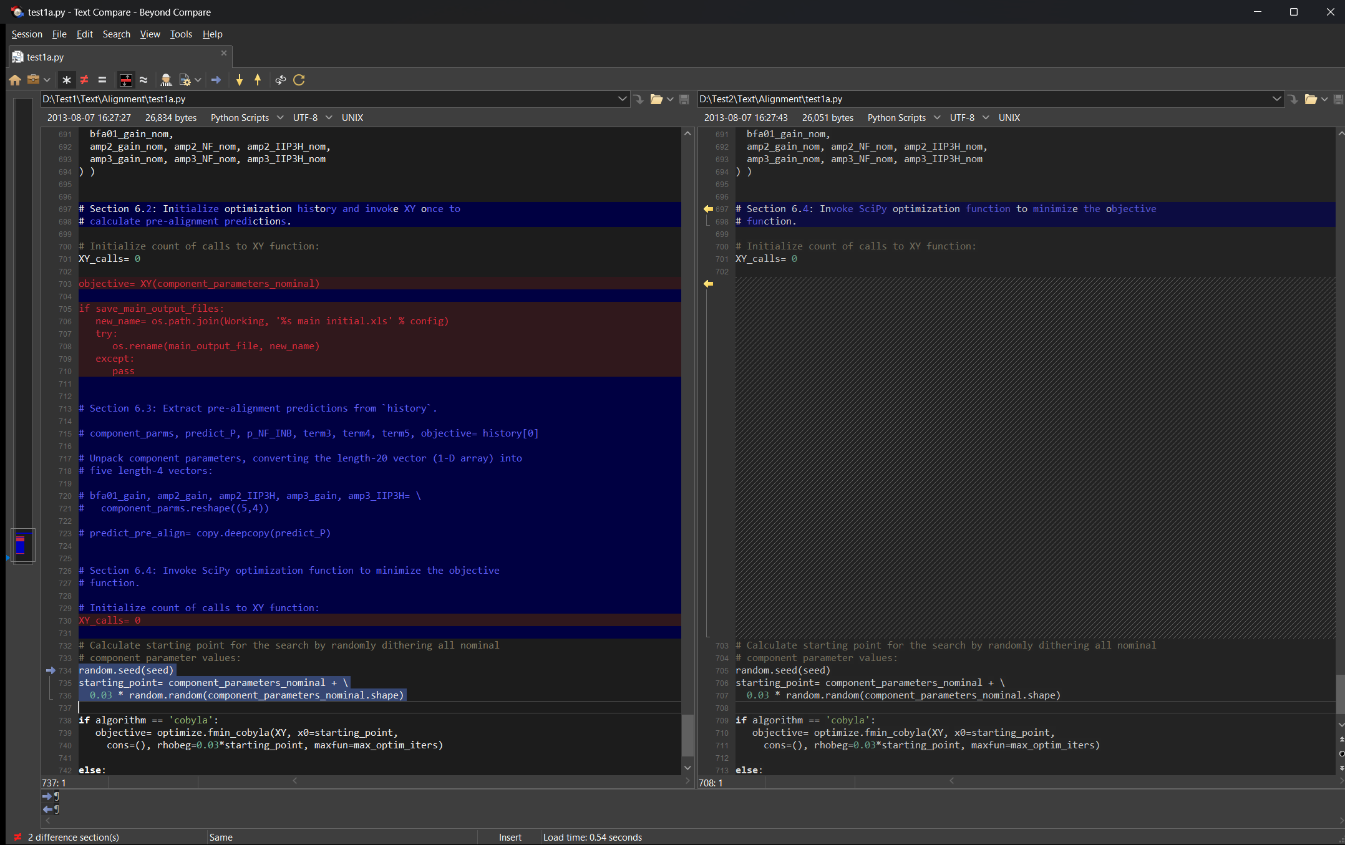This screenshot has width=1345, height=845.
Task: Change right Python Scripts format dropdown
Action: click(x=904, y=117)
